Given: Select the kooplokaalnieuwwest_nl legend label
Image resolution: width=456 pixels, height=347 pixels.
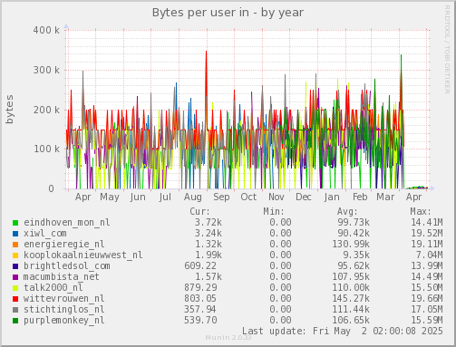Looking at the screenshot, I should (x=83, y=255).
